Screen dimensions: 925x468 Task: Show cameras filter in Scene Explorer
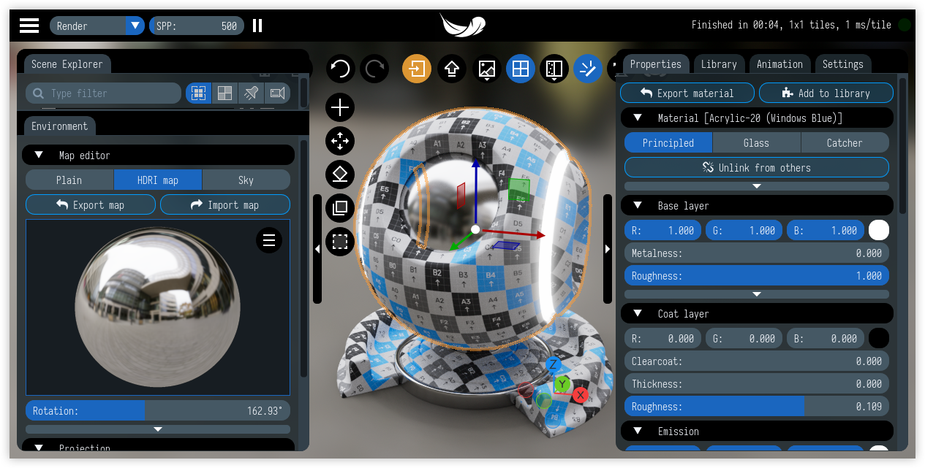277,93
